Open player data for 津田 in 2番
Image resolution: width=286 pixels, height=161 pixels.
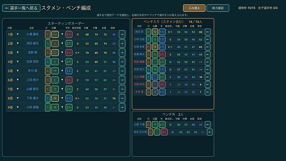(33, 44)
